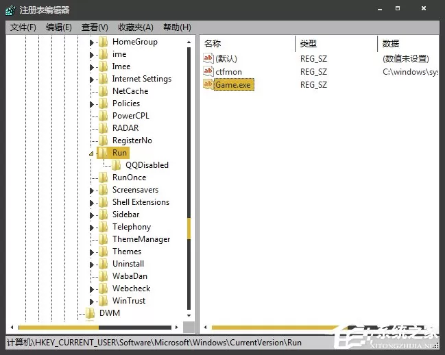Click the WabaDan folder icon

pyautogui.click(x=104, y=276)
